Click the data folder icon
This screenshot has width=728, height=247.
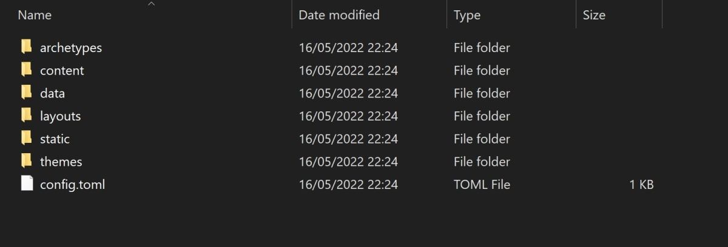click(26, 93)
